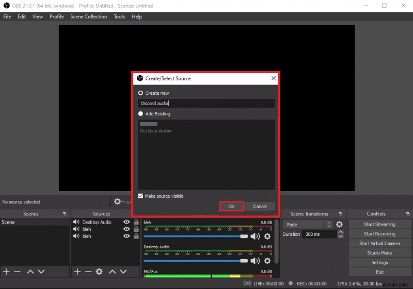Lock the first bleh source
This screenshot has height=289, width=413.
(x=136, y=229)
